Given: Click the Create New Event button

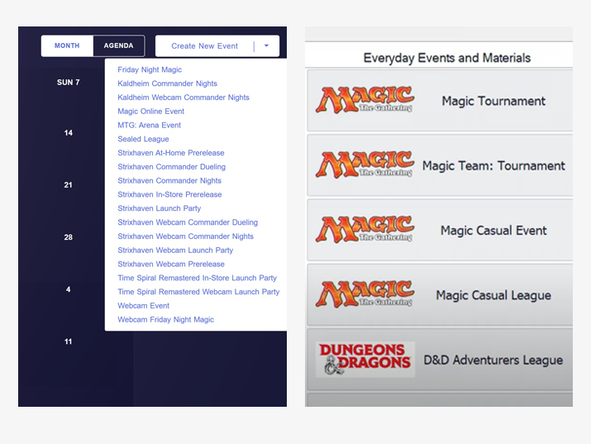Looking at the screenshot, I should pyautogui.click(x=205, y=46).
